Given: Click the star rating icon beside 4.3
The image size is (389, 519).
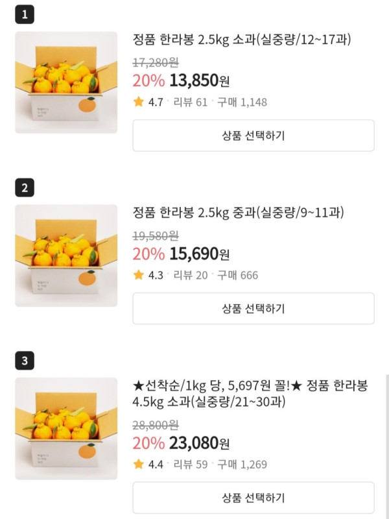Looking at the screenshot, I should (x=138, y=275).
